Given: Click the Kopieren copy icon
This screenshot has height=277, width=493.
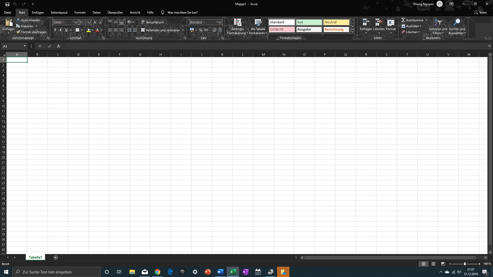Looking at the screenshot, I should pos(18,26).
